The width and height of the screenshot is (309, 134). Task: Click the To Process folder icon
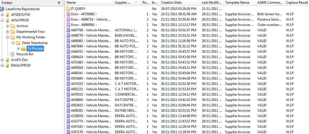(x=24, y=48)
